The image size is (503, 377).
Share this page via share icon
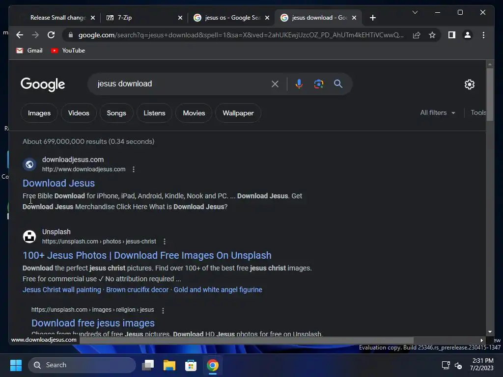point(417,35)
